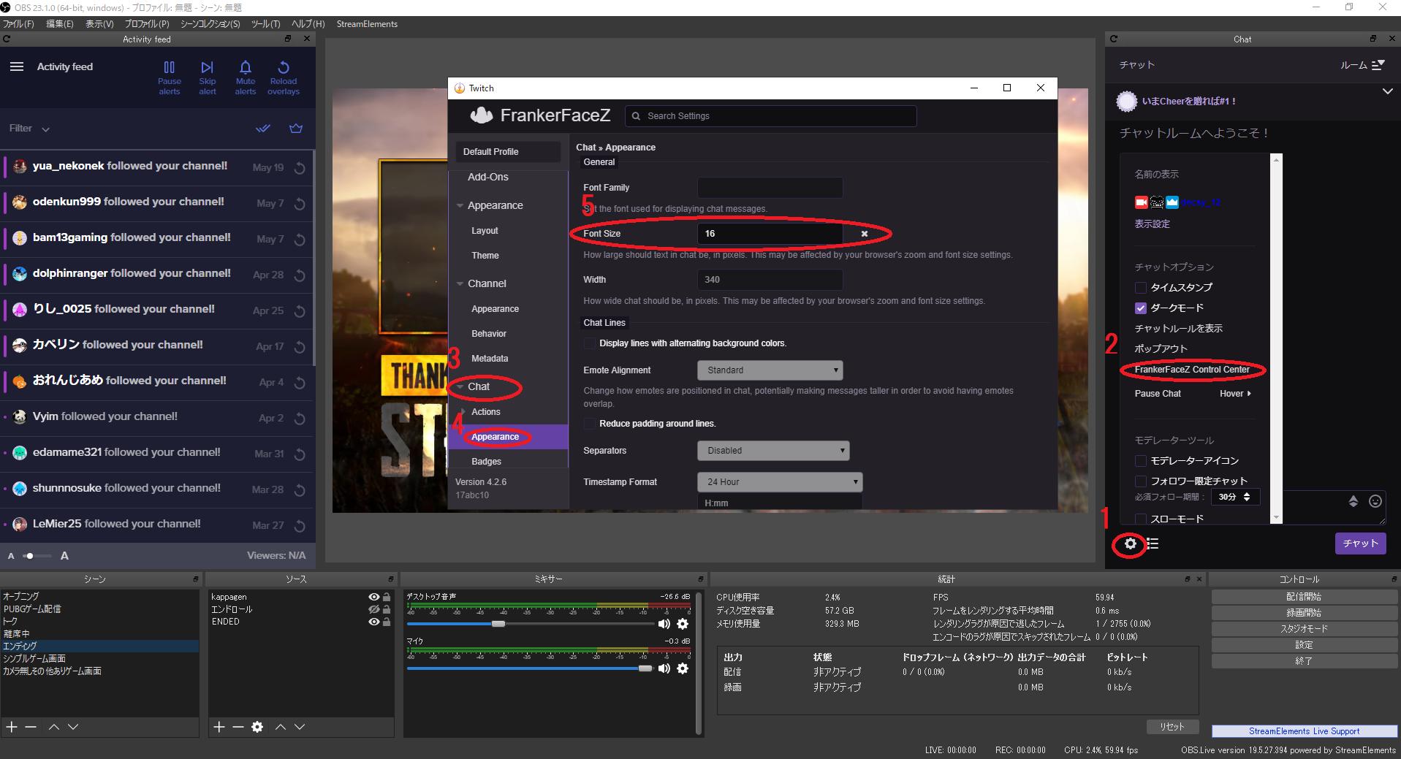
Task: Collapse Chat tree in FrankerFaceZ sidebar
Action: tap(460, 387)
